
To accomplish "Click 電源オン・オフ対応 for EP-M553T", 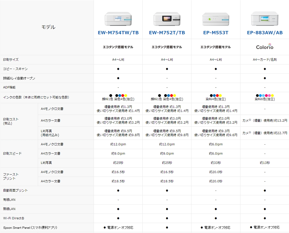I will coord(217,227).
